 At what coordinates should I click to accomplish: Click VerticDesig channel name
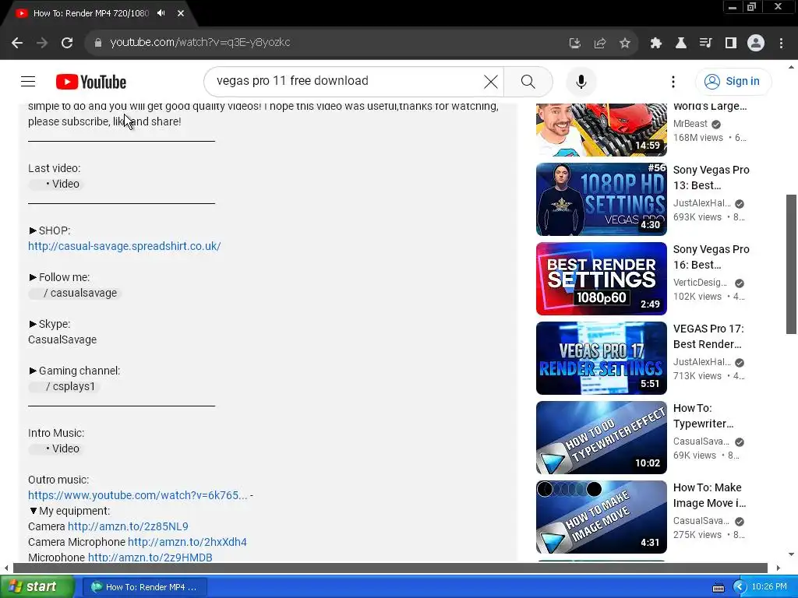700,282
